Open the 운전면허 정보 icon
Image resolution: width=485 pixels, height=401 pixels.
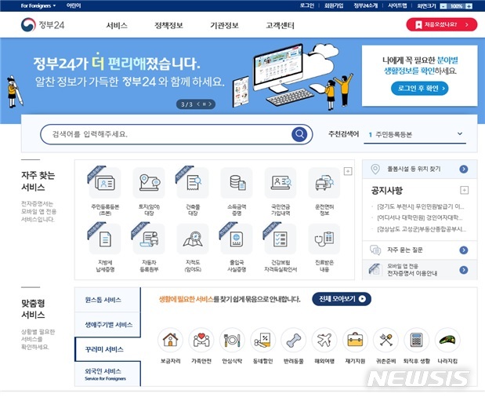pos(324,183)
